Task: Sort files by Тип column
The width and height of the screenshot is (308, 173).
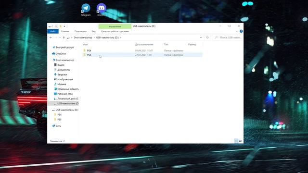Action: pyautogui.click(x=166, y=45)
